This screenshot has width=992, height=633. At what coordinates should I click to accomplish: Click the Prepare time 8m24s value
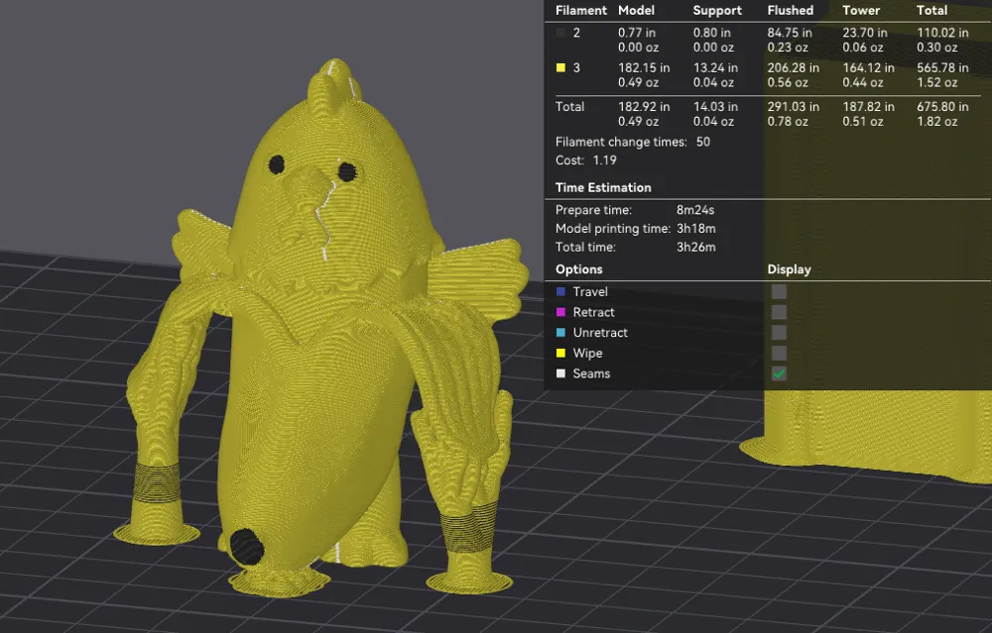tap(695, 210)
